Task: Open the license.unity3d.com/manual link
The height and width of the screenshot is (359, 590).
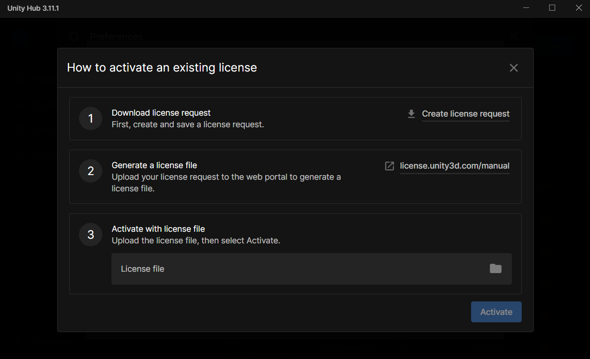Action: pyautogui.click(x=455, y=166)
